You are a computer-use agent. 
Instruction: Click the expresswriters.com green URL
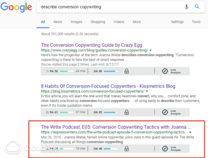tap(114, 132)
